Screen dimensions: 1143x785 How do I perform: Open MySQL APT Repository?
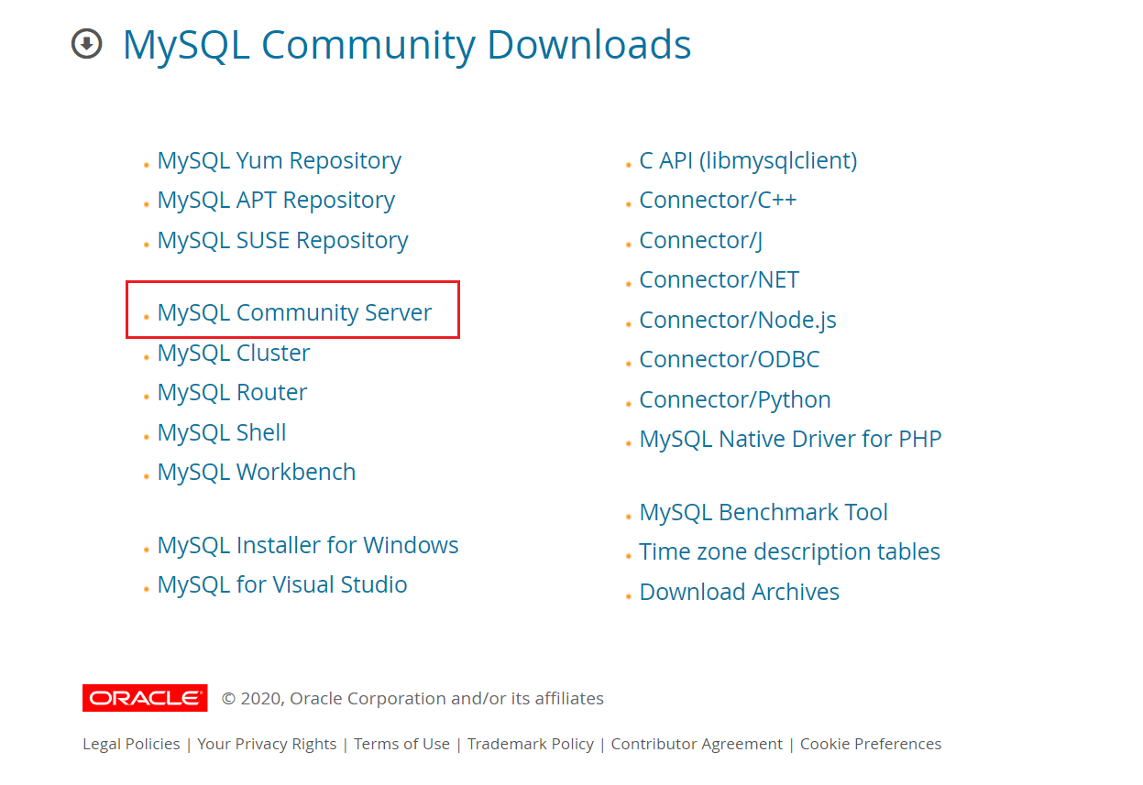tap(275, 200)
